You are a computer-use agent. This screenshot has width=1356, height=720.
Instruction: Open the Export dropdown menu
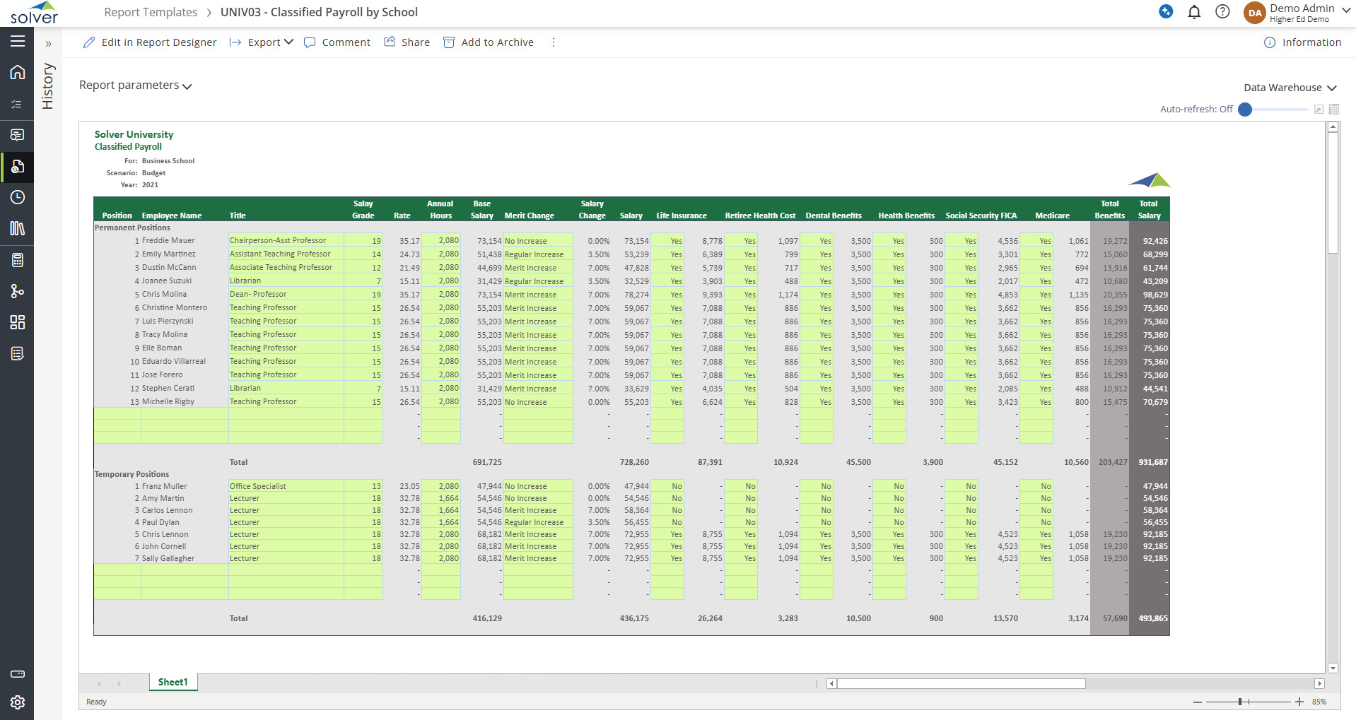coord(262,42)
